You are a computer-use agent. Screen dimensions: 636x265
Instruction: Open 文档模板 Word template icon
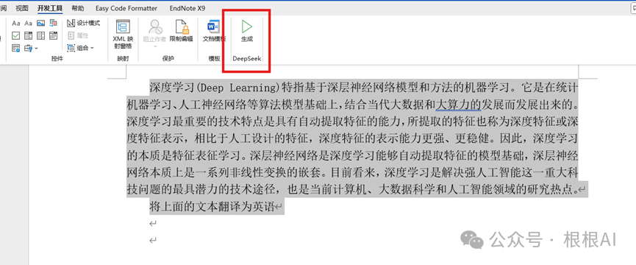214,31
